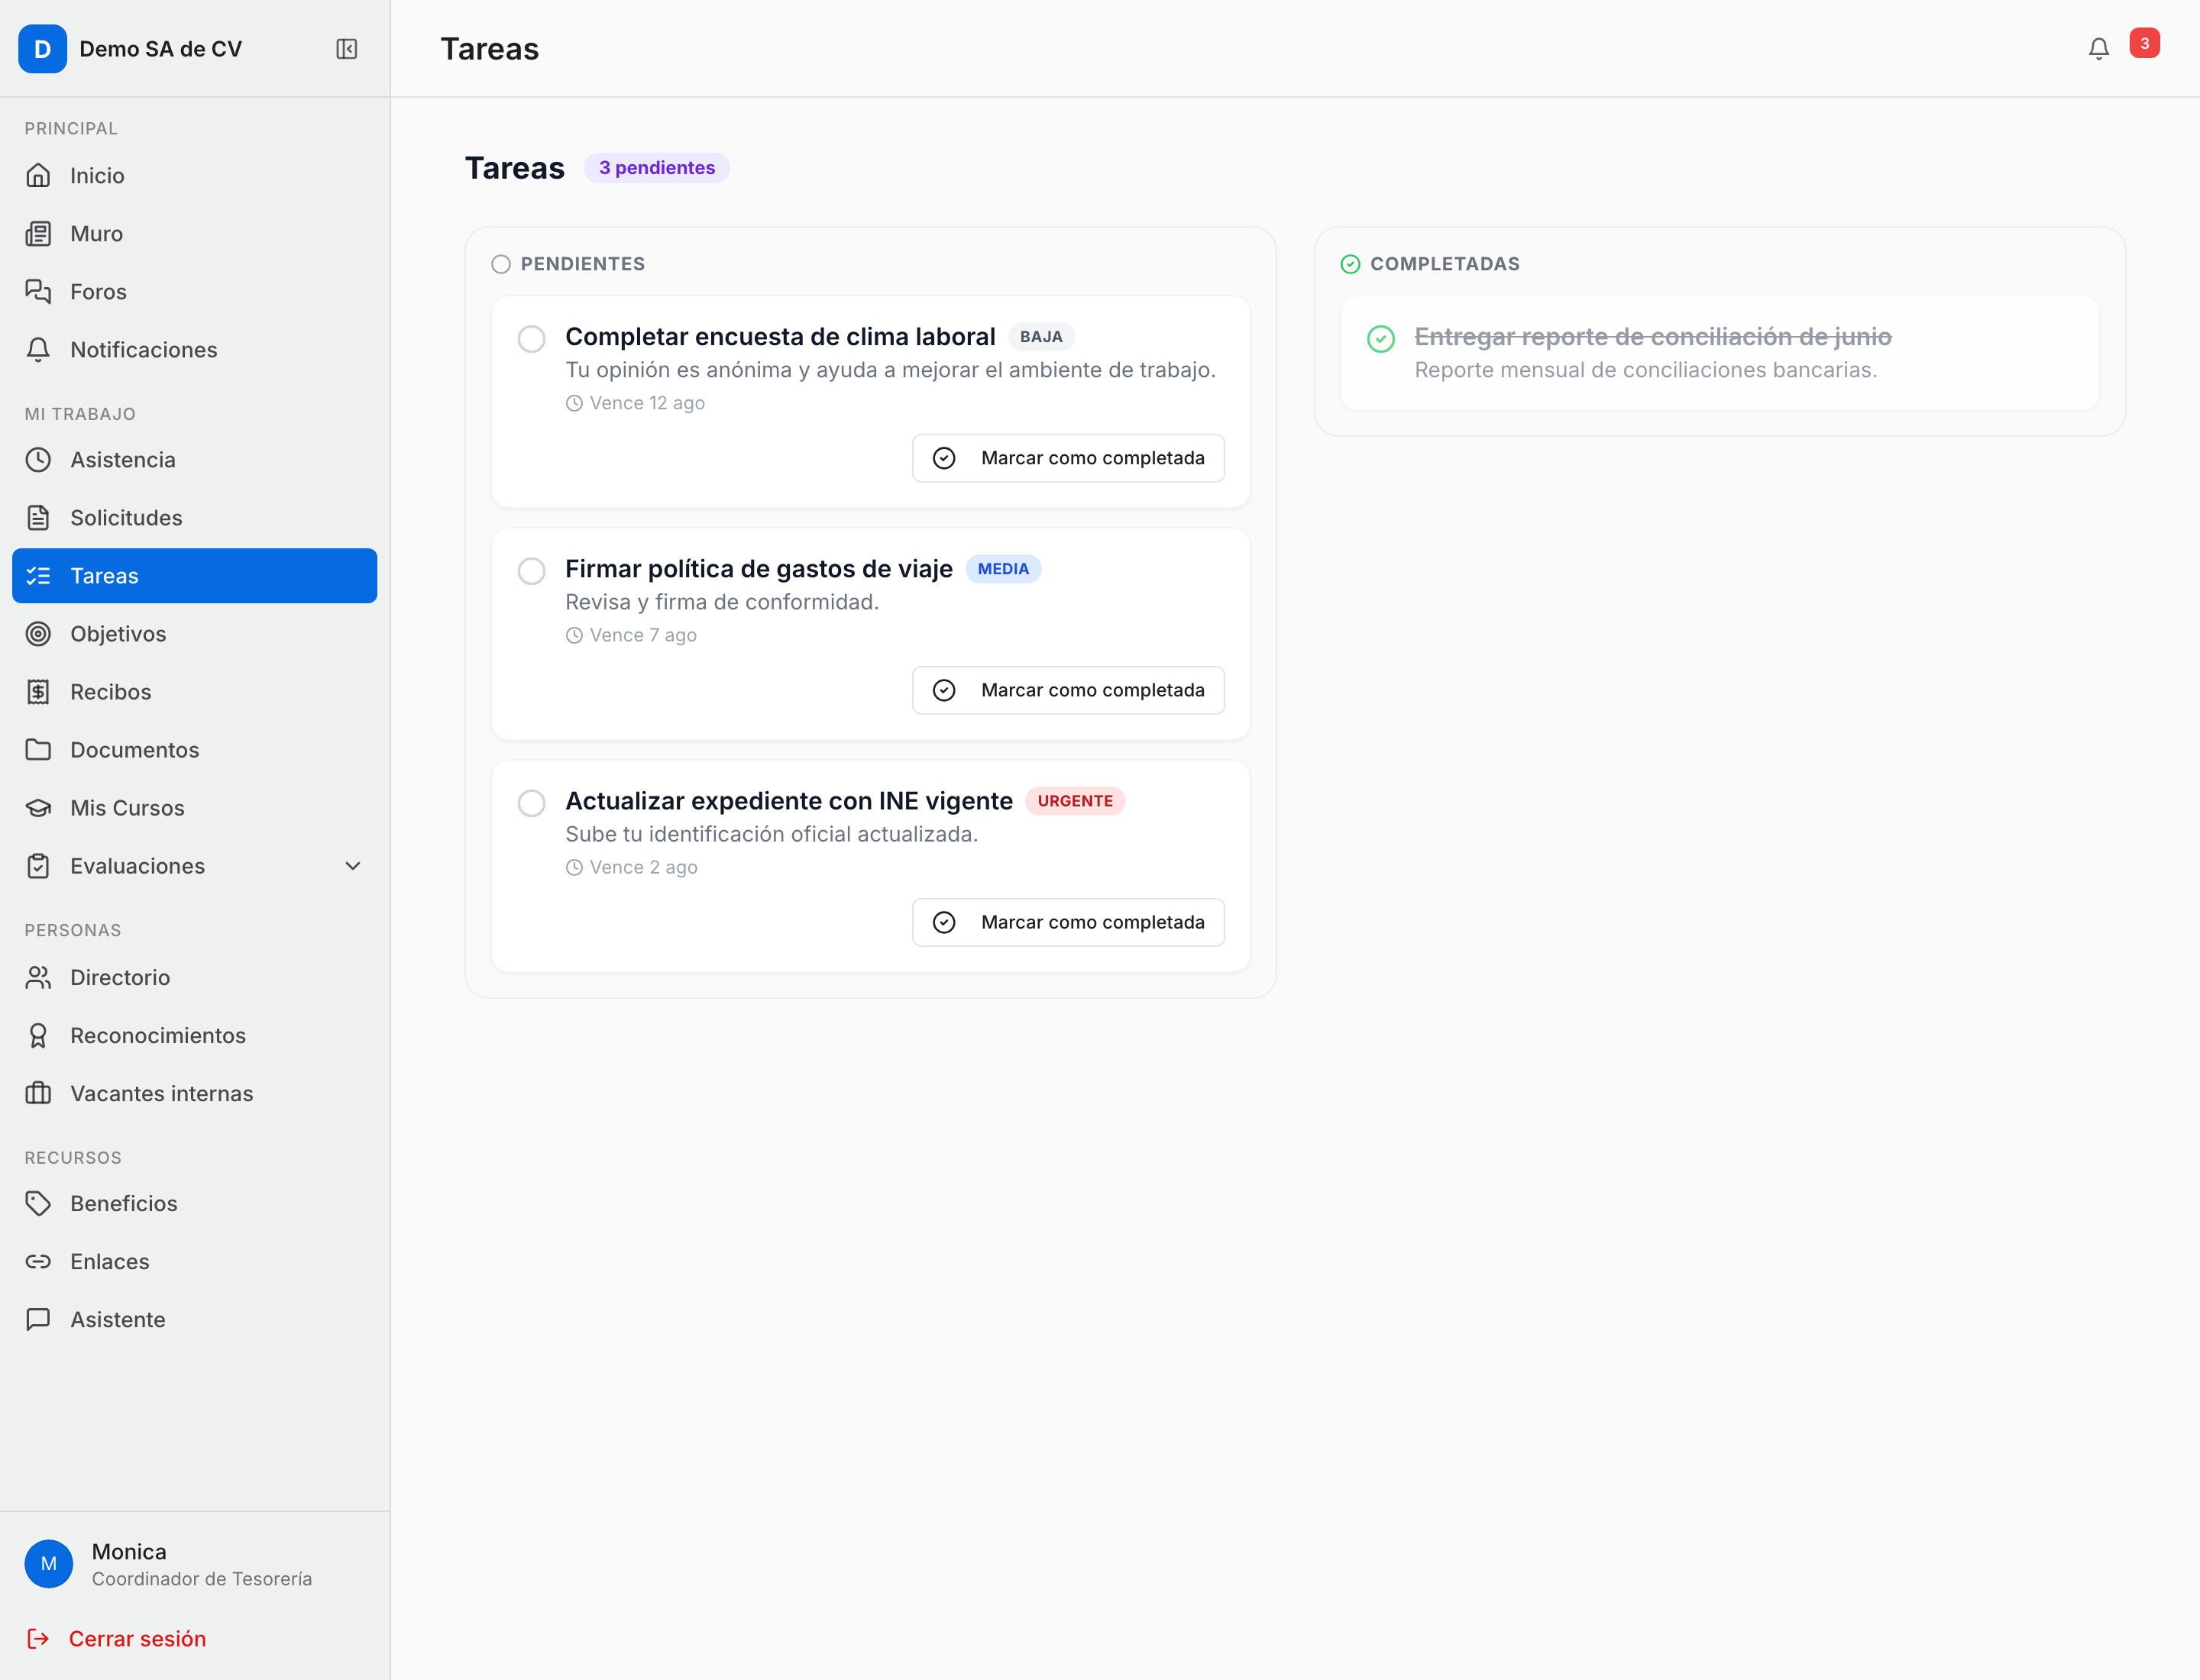Click the Objetivos target icon
2200x1680 pixels.
[x=38, y=634]
